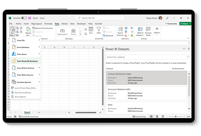Screen dimensions: 201x136
Task: Expand the From Database submenu
Action: pyautogui.click(x=25, y=47)
